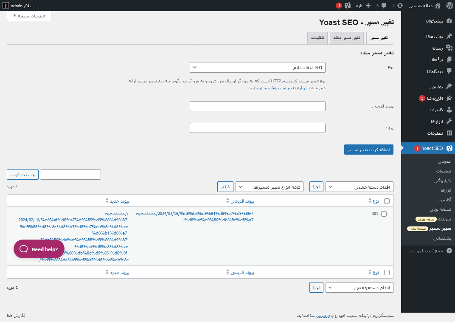The width and height of the screenshot is (455, 322).
Task: Sort old URL column using bottom footer arrows
Action: pos(227,272)
